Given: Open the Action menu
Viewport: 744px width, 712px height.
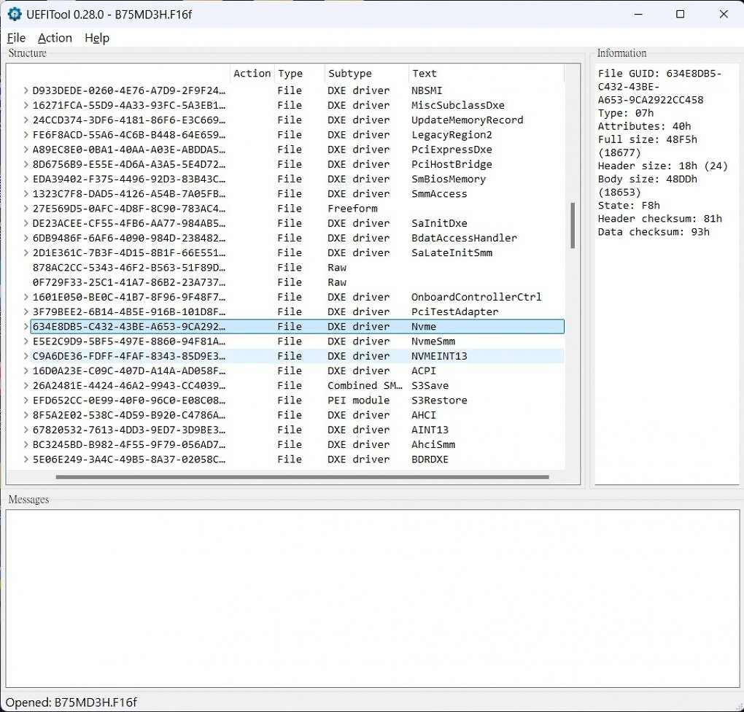Looking at the screenshot, I should [x=55, y=38].
